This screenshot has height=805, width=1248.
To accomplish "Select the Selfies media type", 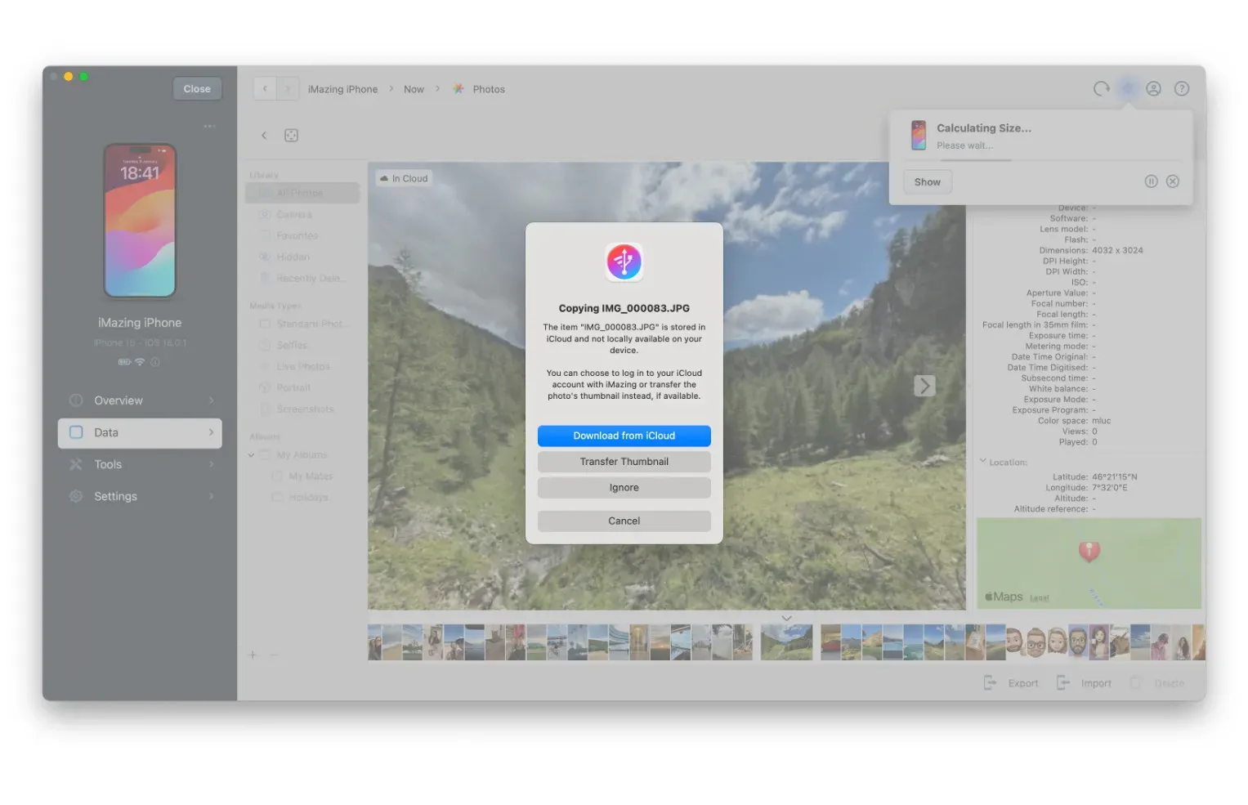I will (292, 345).
